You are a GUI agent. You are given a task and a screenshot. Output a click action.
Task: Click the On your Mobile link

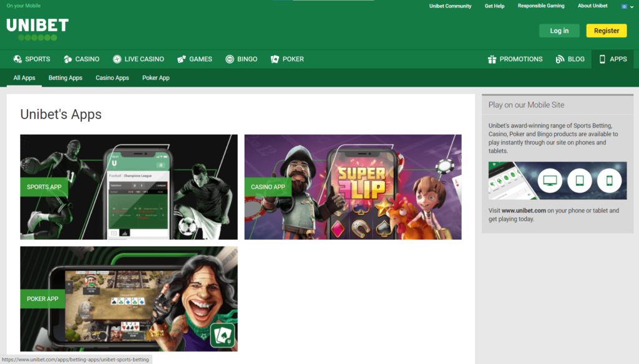pos(23,6)
